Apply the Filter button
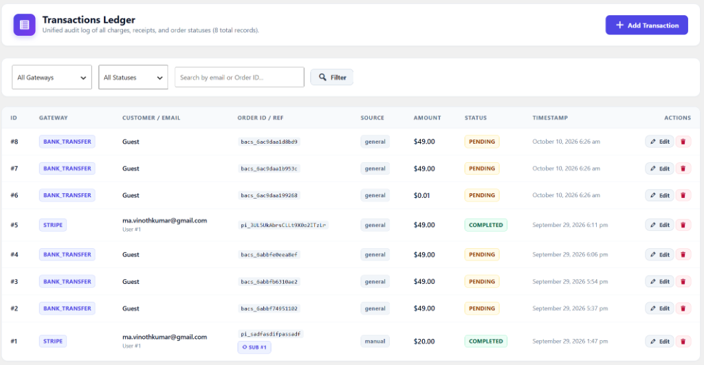Viewport: 704px width, 365px height. point(332,77)
